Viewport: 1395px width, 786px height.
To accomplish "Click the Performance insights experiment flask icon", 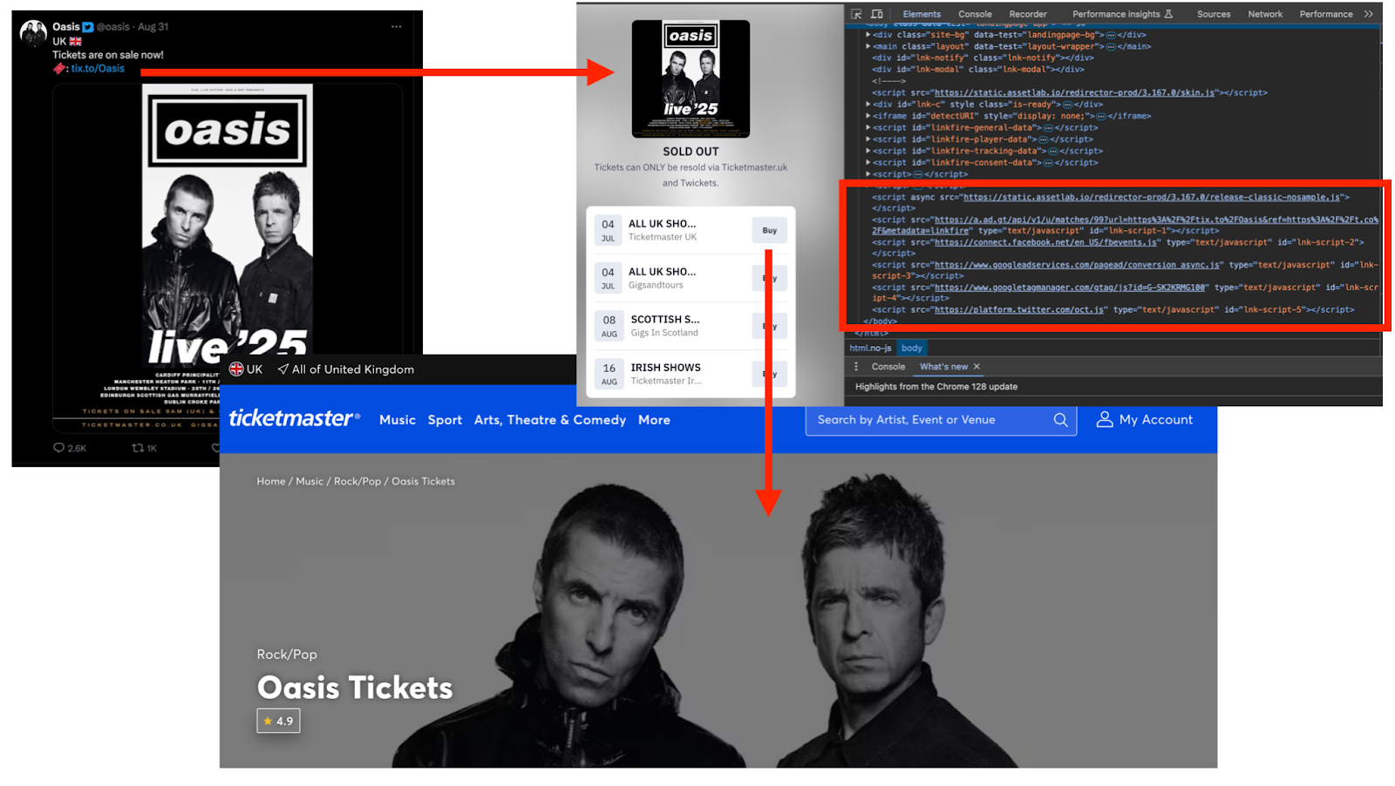I will pos(1169,14).
